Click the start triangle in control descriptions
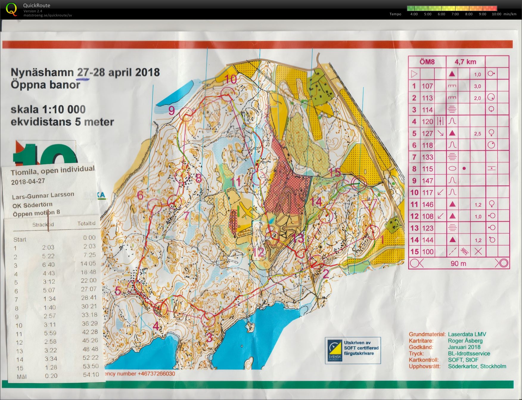 click(x=414, y=74)
